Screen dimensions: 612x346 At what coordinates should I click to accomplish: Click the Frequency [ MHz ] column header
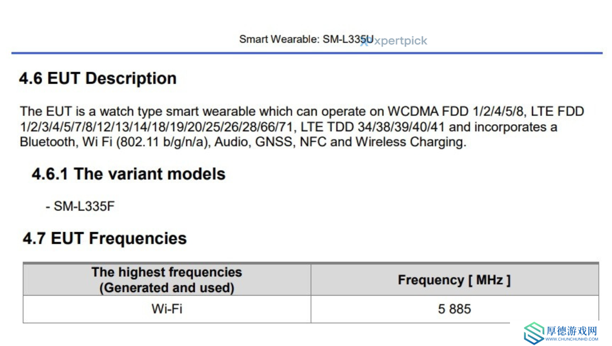[454, 280]
